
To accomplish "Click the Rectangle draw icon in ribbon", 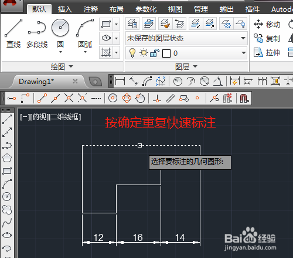I will click(x=106, y=24).
